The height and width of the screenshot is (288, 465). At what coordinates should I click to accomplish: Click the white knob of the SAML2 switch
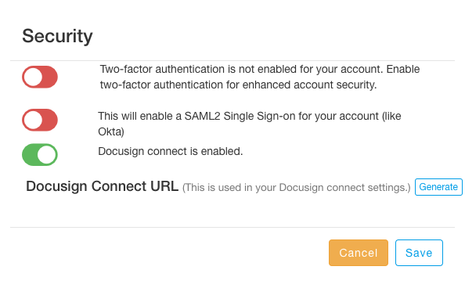click(x=33, y=120)
